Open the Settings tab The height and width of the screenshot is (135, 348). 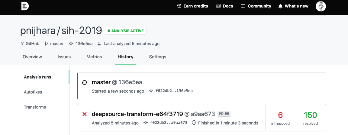[x=157, y=57]
